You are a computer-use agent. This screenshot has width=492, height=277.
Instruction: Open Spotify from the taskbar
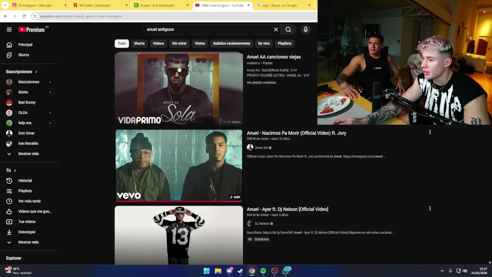click(263, 271)
